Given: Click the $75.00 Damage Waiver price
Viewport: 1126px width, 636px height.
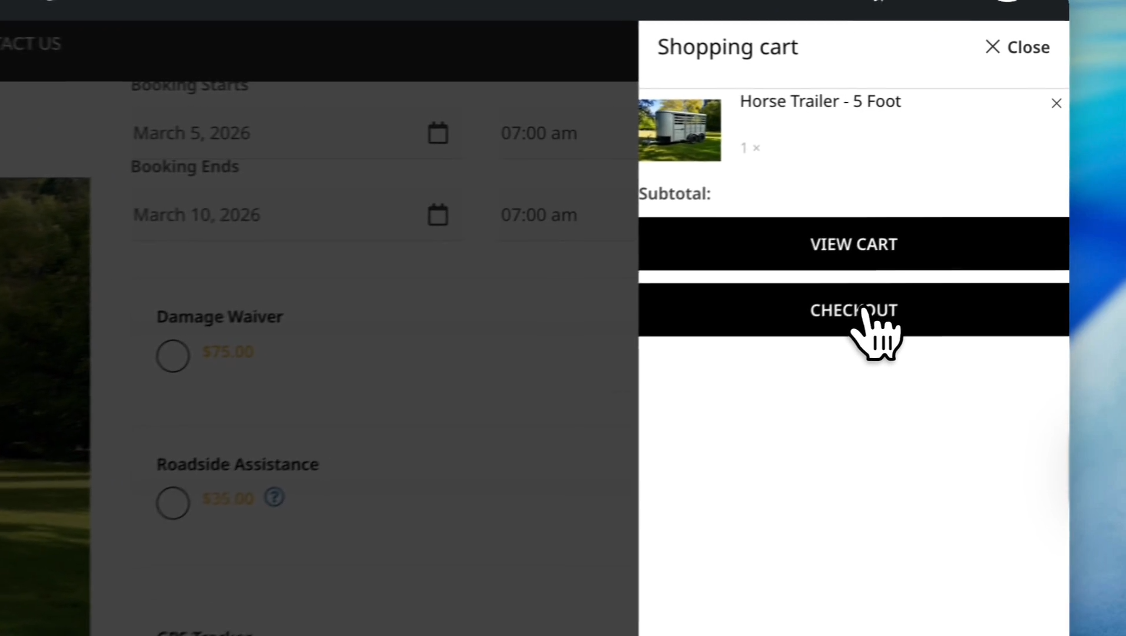Looking at the screenshot, I should click(x=228, y=352).
